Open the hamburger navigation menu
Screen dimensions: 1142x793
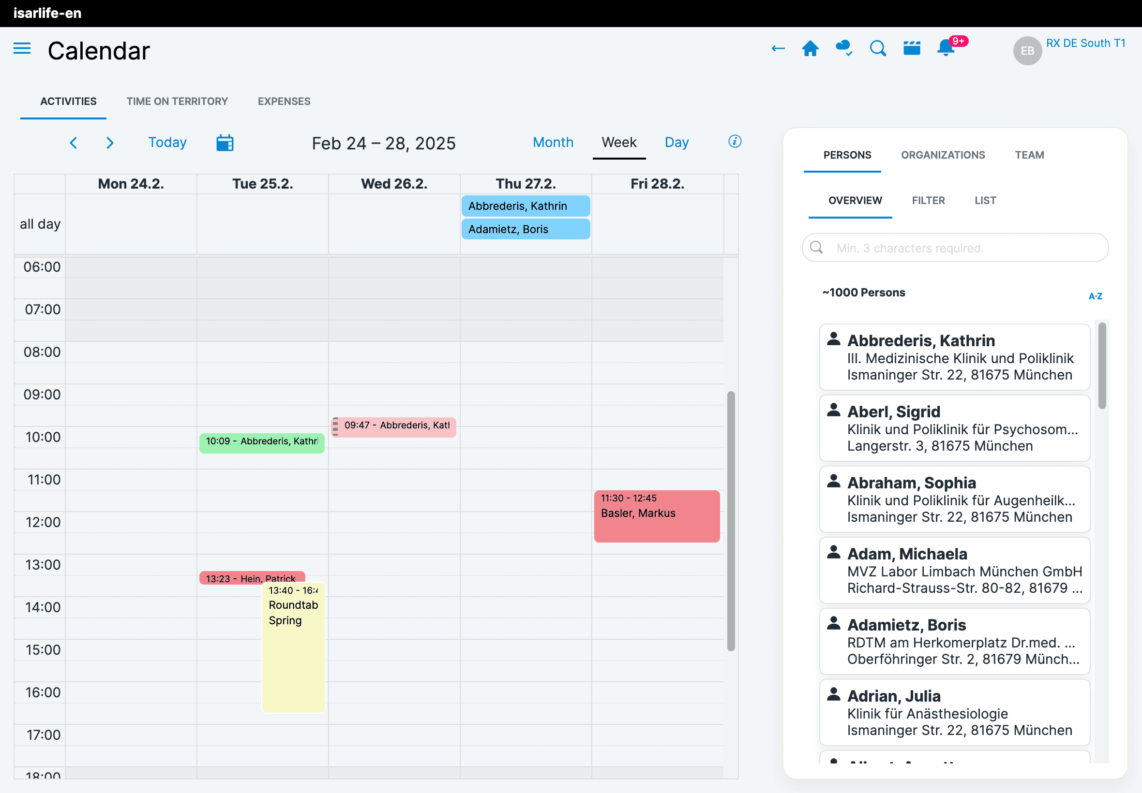pos(22,49)
